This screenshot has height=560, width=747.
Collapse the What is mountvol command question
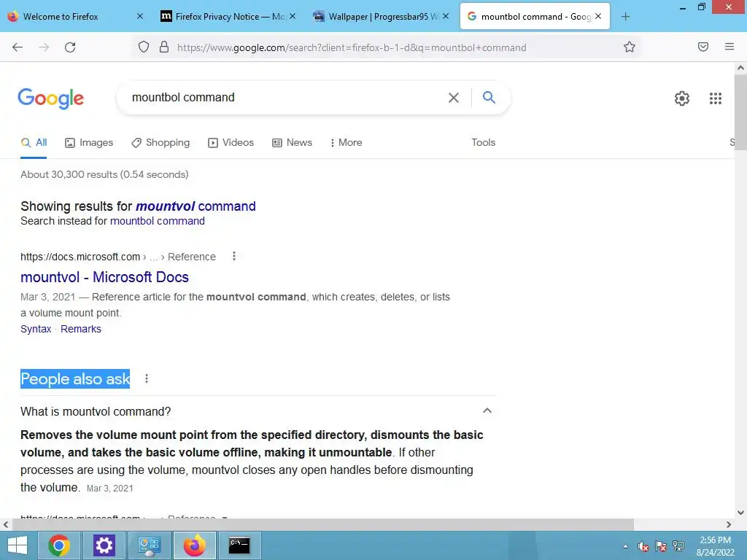click(x=487, y=411)
